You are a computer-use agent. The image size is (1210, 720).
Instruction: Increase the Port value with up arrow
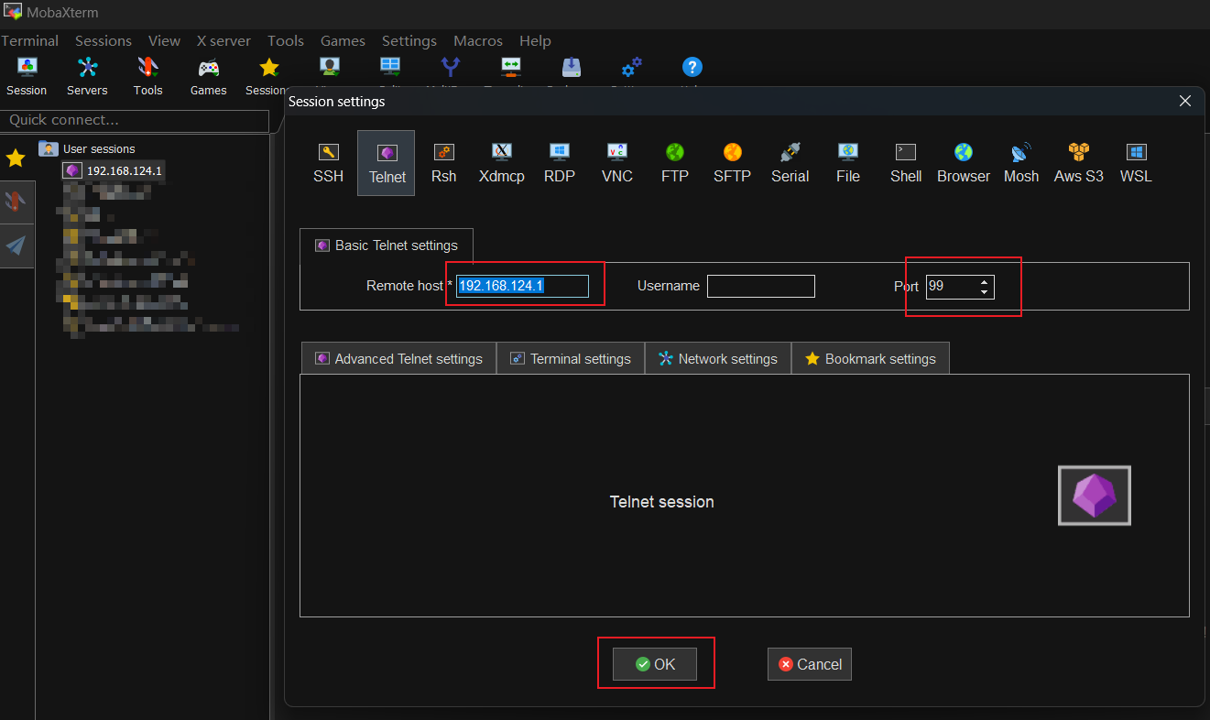(984, 281)
